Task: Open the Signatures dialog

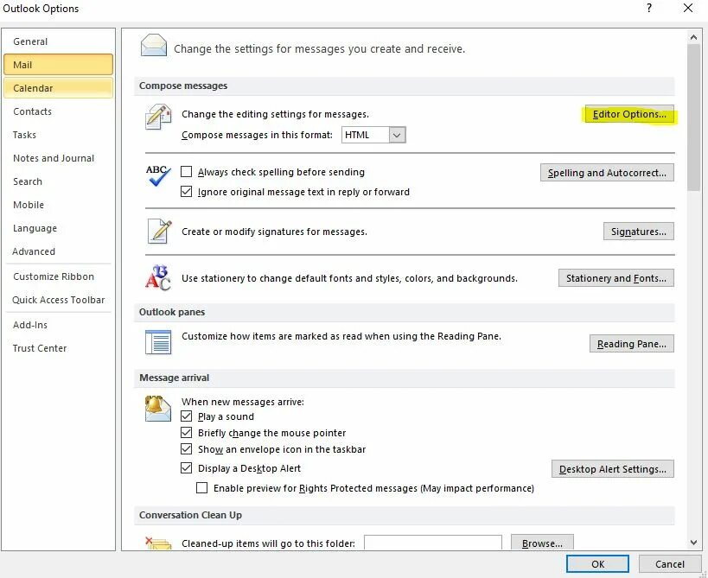Action: pyautogui.click(x=639, y=232)
